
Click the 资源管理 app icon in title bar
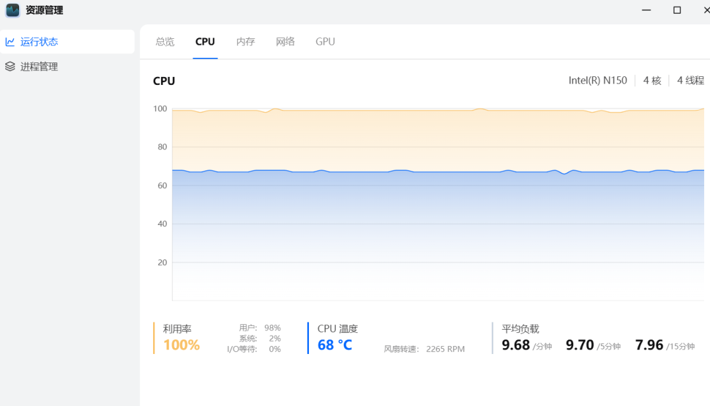pos(12,11)
